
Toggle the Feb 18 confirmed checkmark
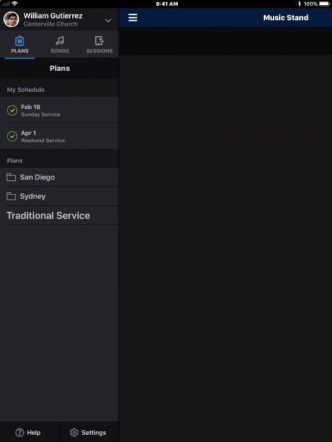point(12,110)
